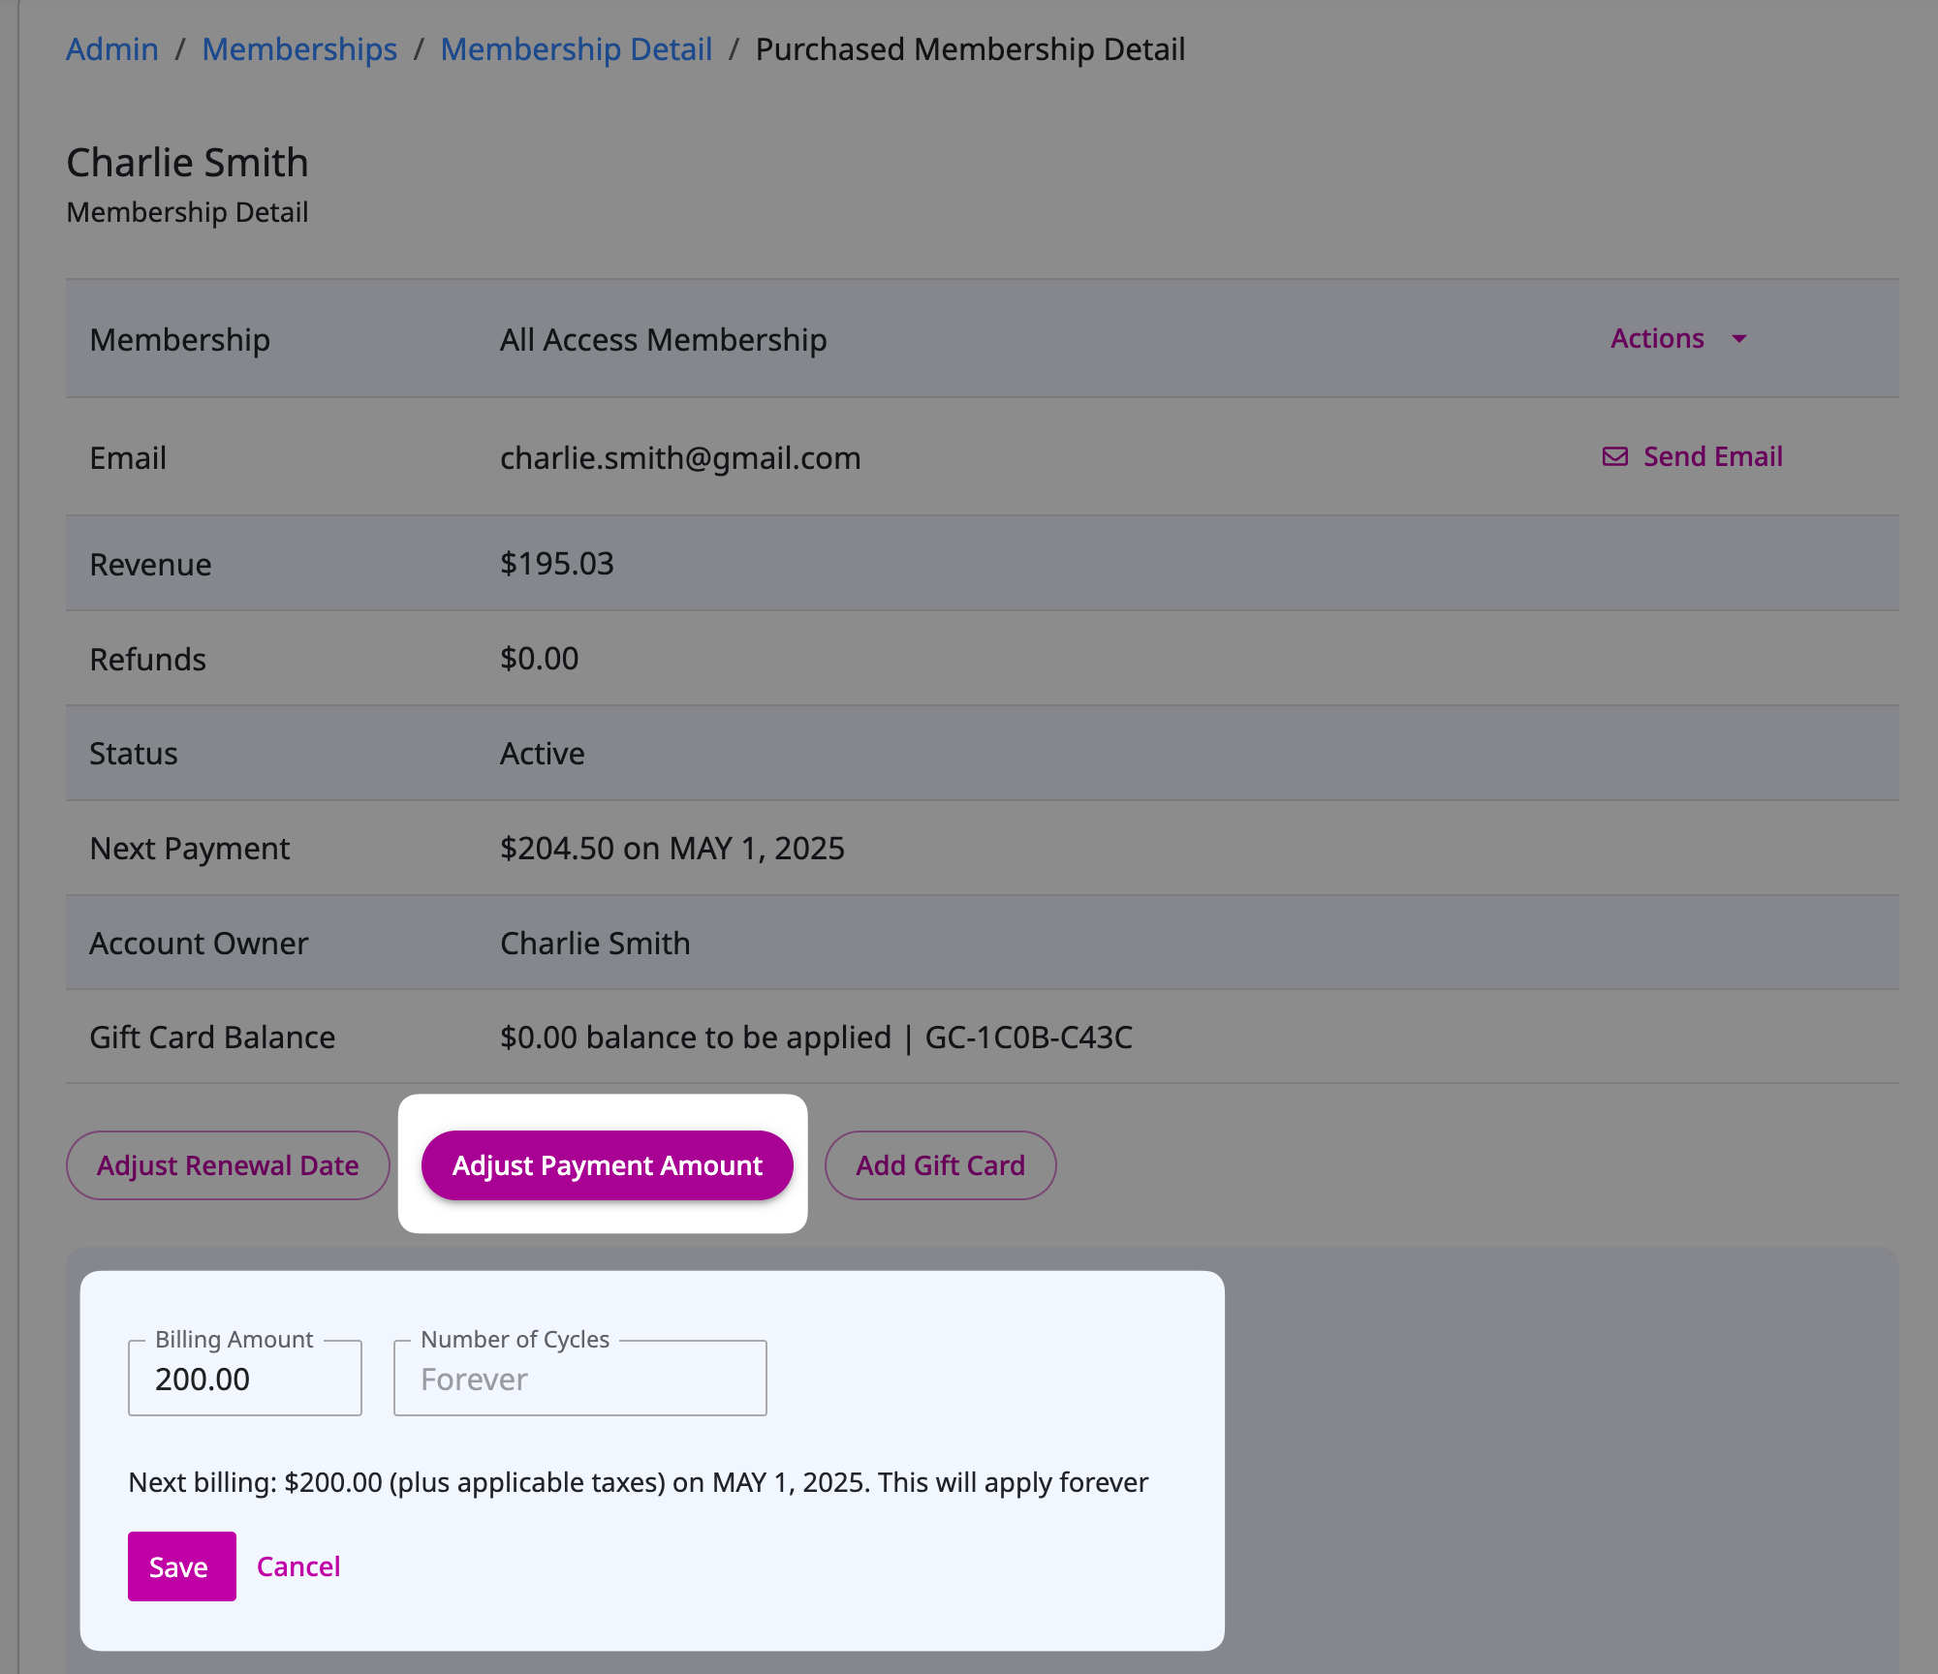Save the new billing amount
This screenshot has height=1674, width=1938.
pyautogui.click(x=181, y=1565)
